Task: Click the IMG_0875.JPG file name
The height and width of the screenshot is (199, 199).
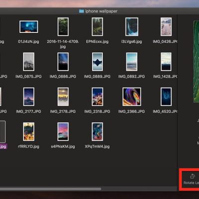Action: coord(28,77)
